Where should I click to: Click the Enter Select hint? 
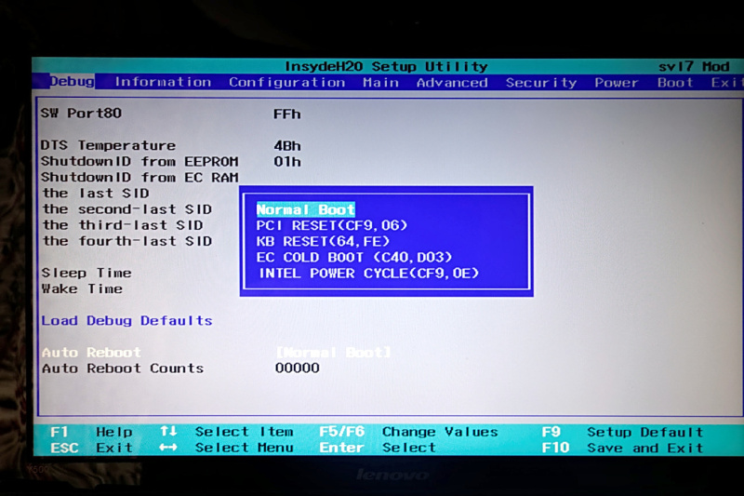(x=378, y=448)
